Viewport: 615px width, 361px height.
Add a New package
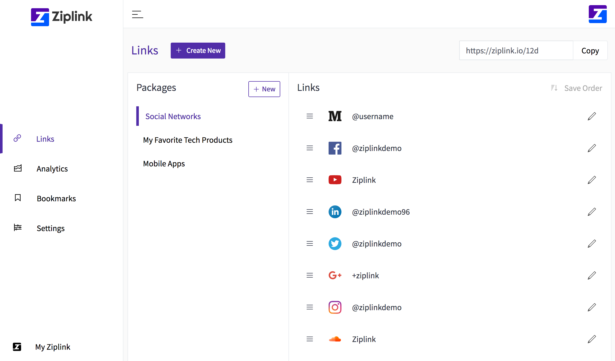[x=264, y=89]
